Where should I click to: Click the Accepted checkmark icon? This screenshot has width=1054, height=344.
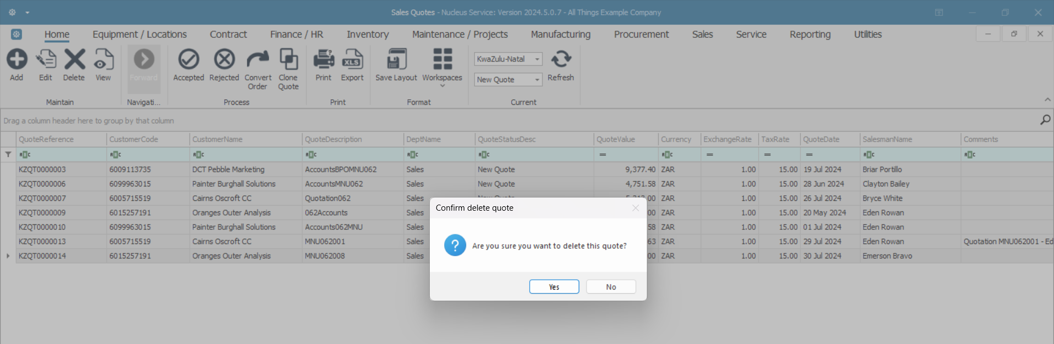188,60
